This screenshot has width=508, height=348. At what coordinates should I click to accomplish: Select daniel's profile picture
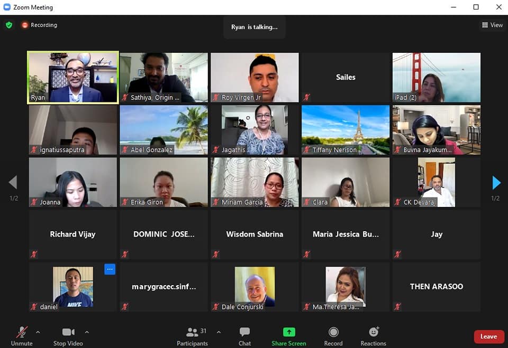73,287
